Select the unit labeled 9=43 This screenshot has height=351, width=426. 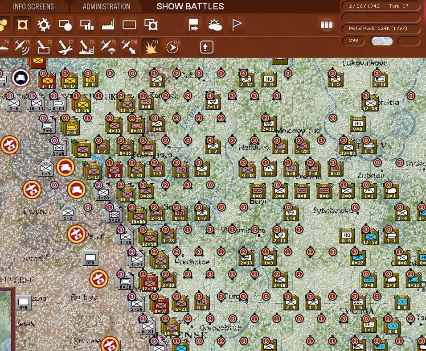(x=248, y=170)
